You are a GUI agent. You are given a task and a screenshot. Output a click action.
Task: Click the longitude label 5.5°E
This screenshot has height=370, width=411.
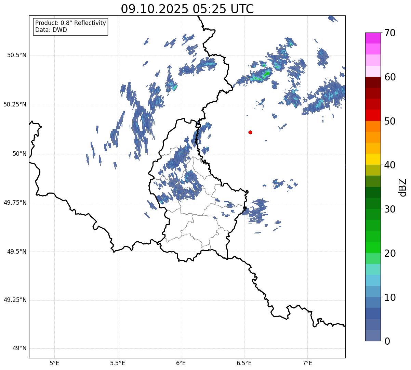[x=118, y=363]
